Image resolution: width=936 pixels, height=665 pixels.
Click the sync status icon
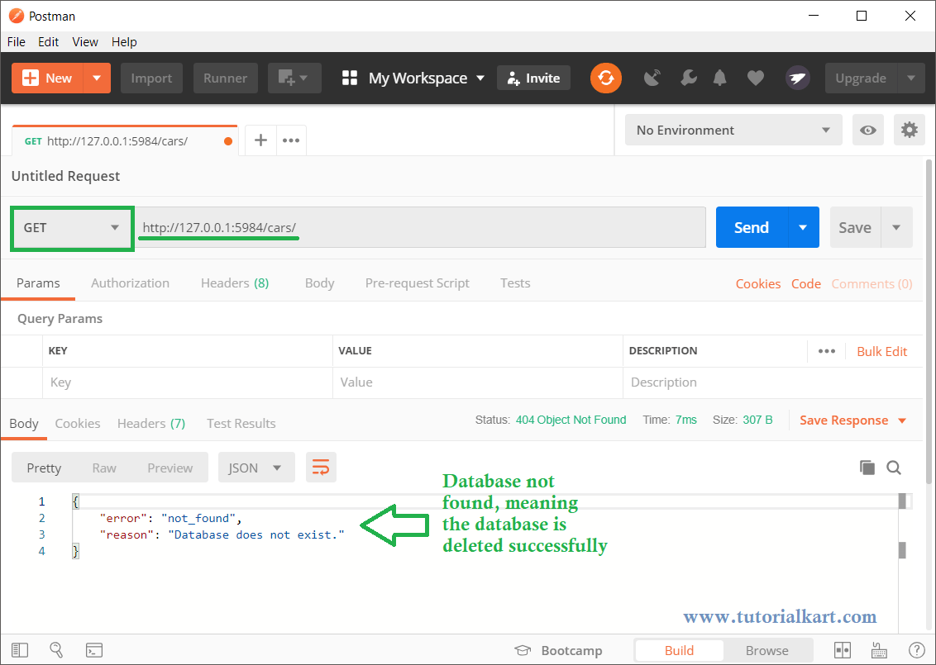tap(606, 78)
